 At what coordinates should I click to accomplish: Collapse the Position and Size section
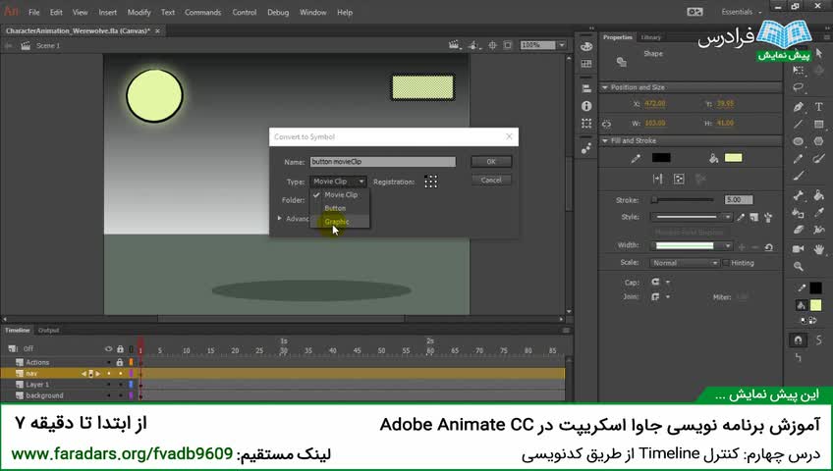pos(605,87)
